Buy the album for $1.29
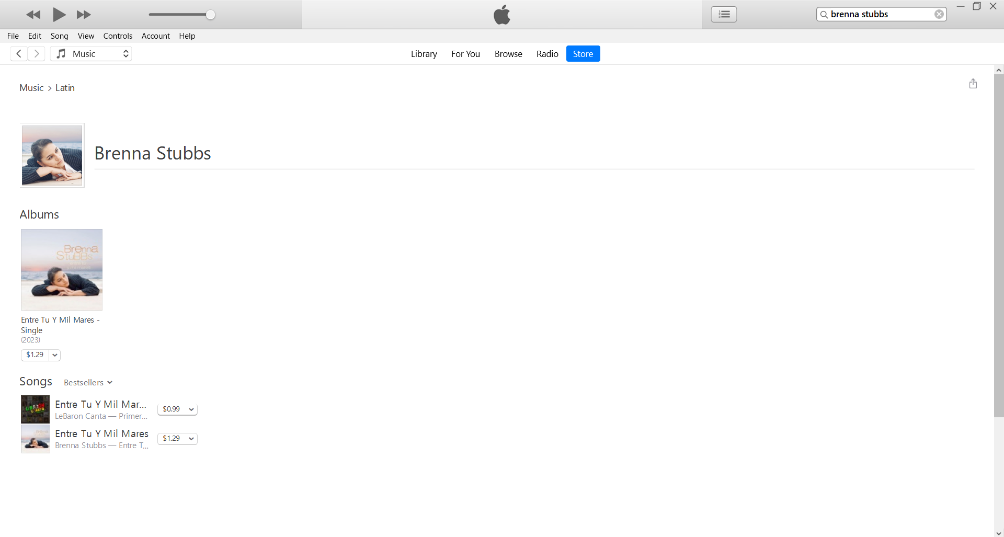Viewport: 1004px width, 537px height. [x=35, y=355]
